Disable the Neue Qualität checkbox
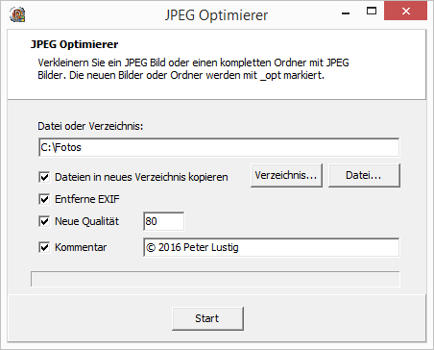 [44, 221]
